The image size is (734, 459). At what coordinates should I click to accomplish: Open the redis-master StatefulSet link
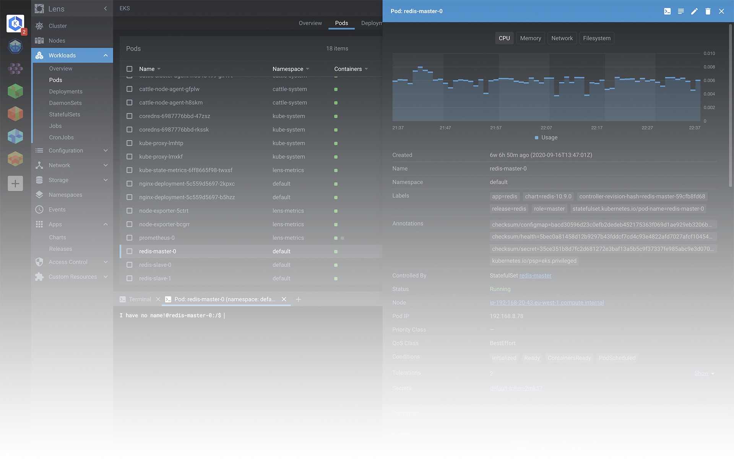tap(535, 275)
